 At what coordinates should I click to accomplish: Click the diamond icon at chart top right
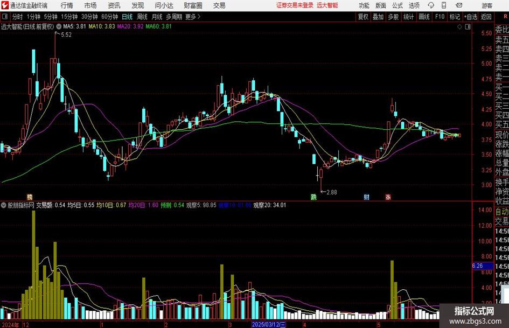(x=459, y=26)
